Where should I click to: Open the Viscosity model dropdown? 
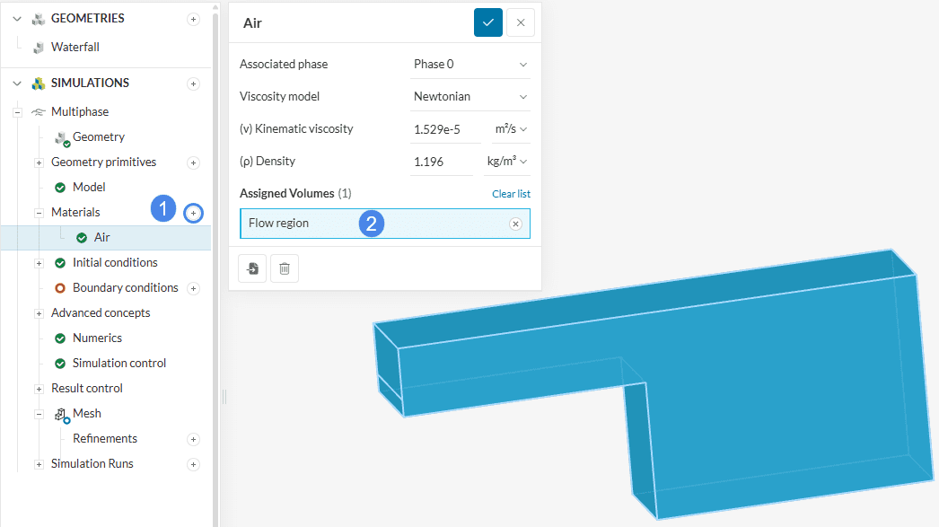coord(469,96)
